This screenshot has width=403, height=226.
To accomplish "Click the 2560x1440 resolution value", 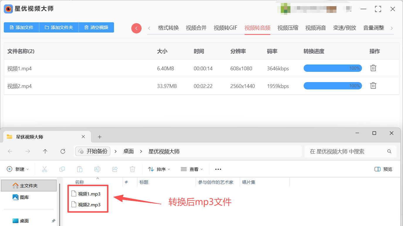I will (243, 86).
